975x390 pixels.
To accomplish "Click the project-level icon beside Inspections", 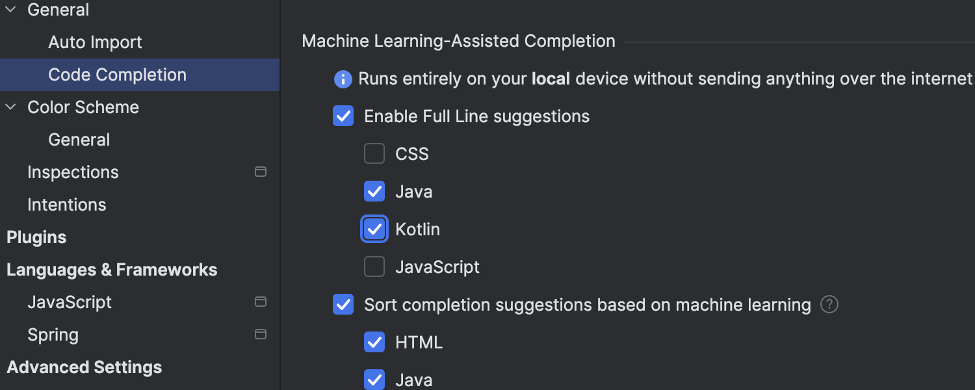I will click(261, 172).
